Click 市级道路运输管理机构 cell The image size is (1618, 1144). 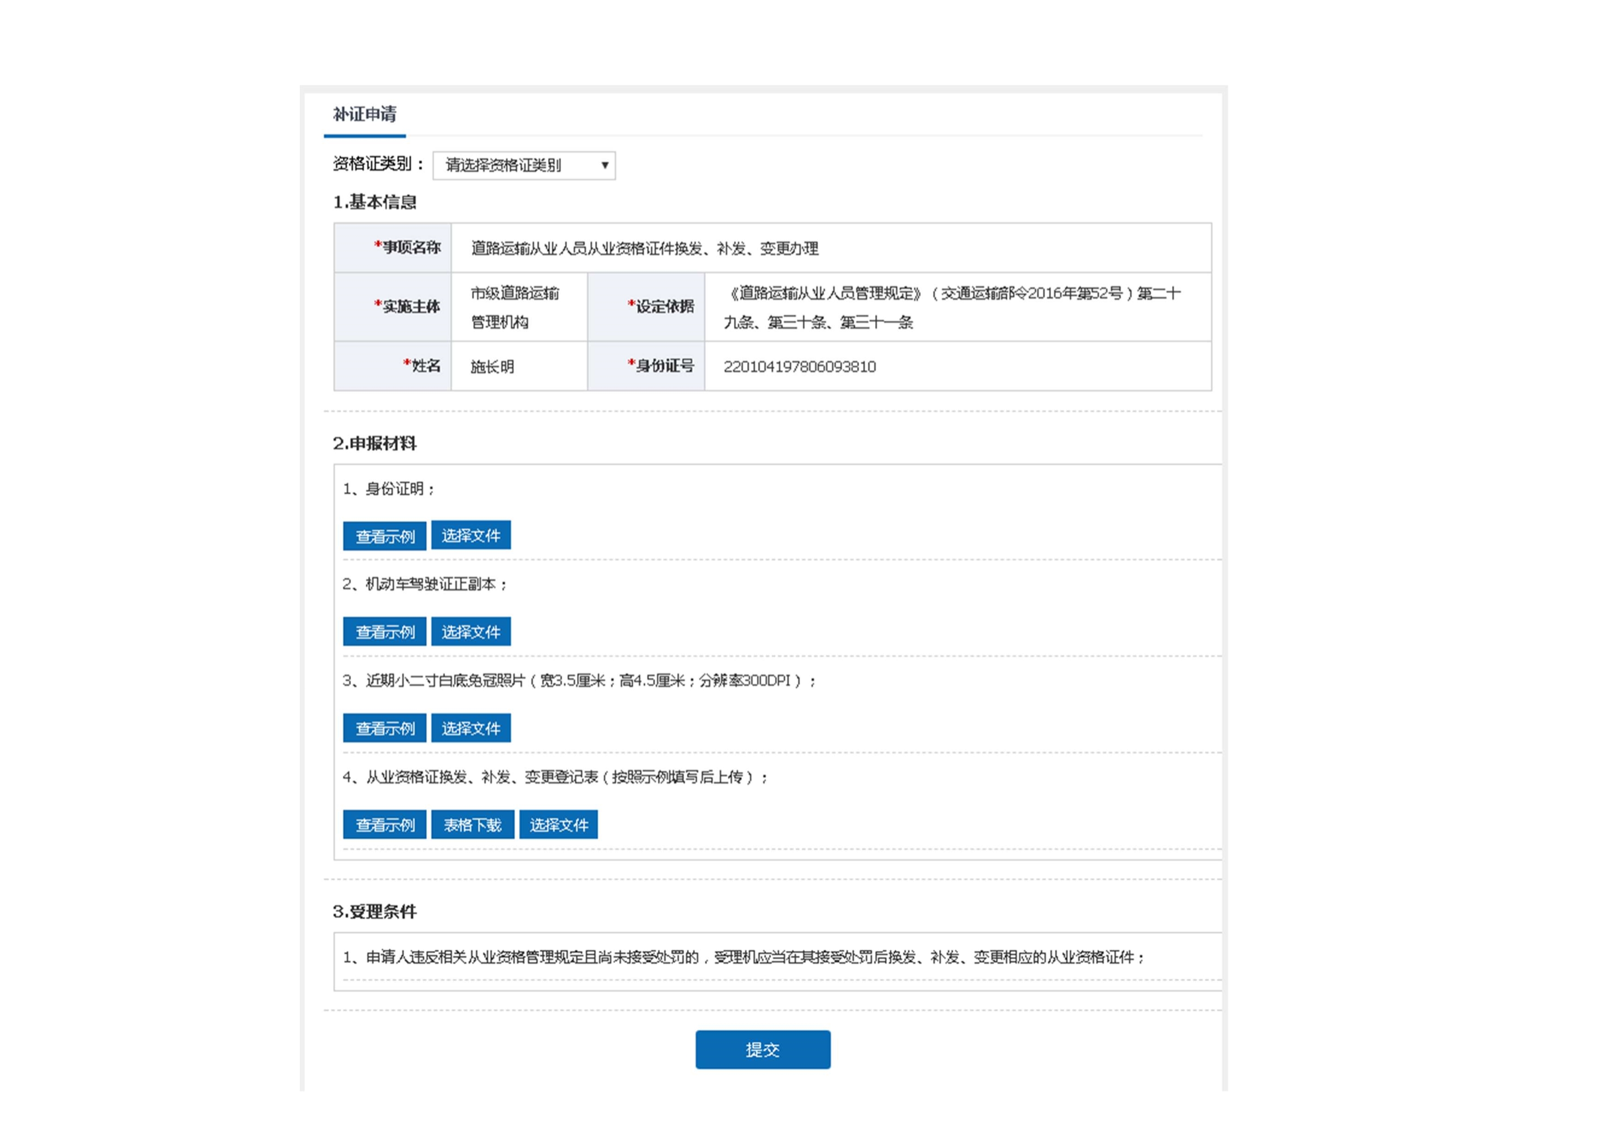[514, 308]
